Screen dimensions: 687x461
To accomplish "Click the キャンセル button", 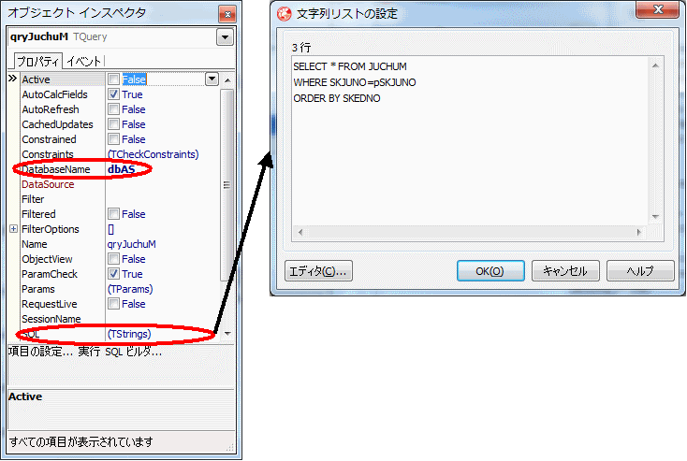I will point(565,271).
